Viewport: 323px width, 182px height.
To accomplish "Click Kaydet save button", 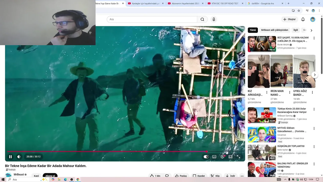I will click(x=199, y=176).
